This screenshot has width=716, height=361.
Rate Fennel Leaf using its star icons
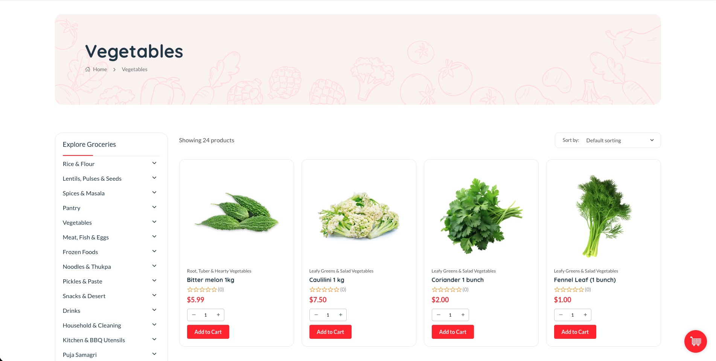click(569, 289)
